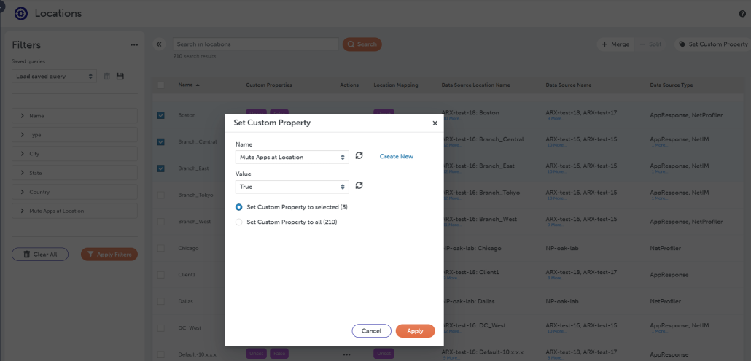Open the Name dropdown Mute Apps at Location
This screenshot has width=751, height=361.
(292, 157)
